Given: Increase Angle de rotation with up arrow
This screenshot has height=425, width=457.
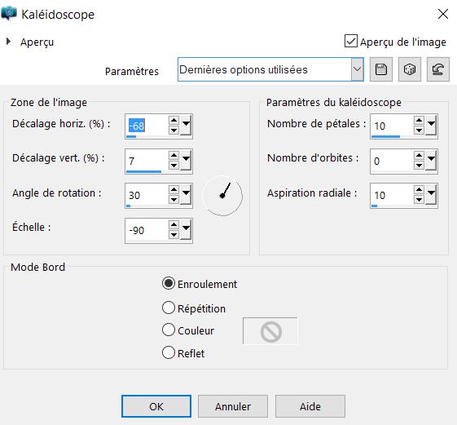Looking at the screenshot, I should pyautogui.click(x=174, y=190).
